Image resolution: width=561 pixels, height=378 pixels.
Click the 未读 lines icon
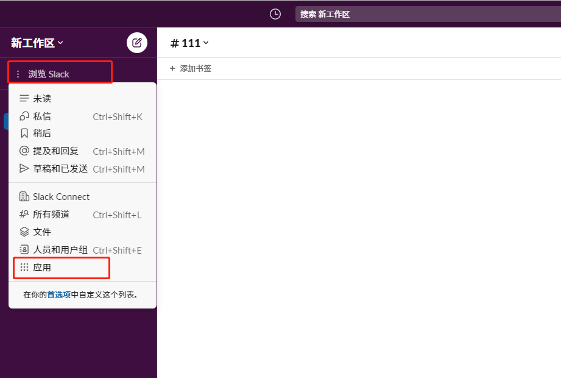pos(24,98)
